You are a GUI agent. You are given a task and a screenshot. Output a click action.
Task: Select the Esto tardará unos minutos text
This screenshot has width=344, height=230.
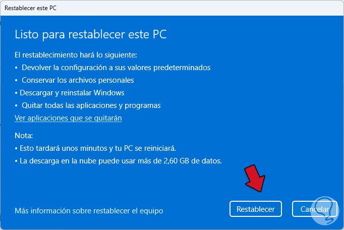(x=61, y=148)
